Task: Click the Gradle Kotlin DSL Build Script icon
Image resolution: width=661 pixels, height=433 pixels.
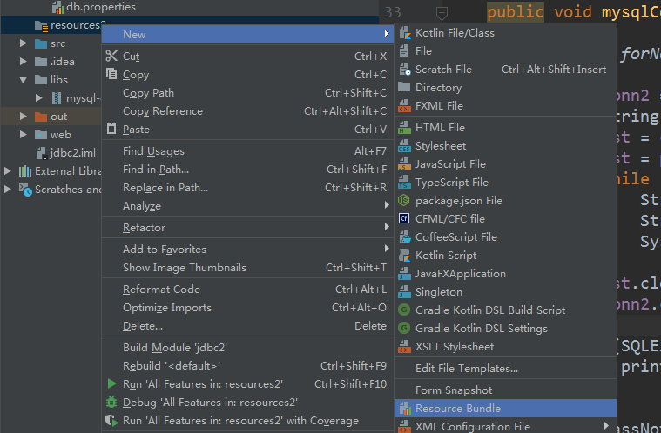Action: coord(404,310)
